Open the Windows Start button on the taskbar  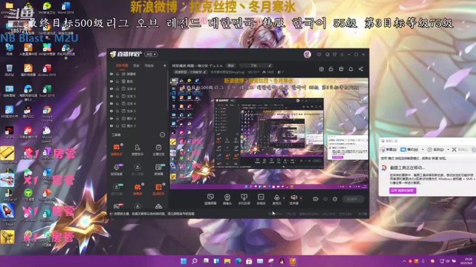pos(183,261)
